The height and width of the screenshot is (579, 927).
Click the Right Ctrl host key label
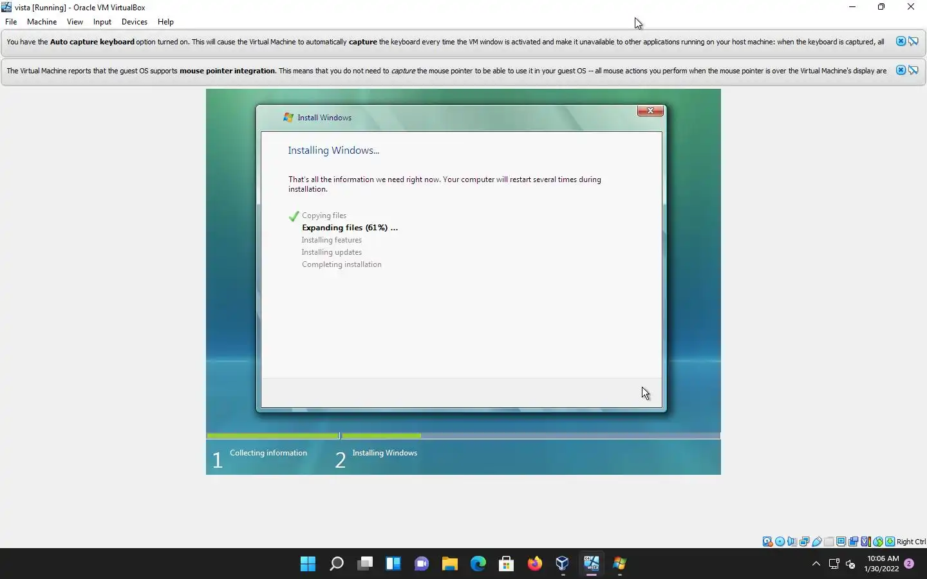911,542
